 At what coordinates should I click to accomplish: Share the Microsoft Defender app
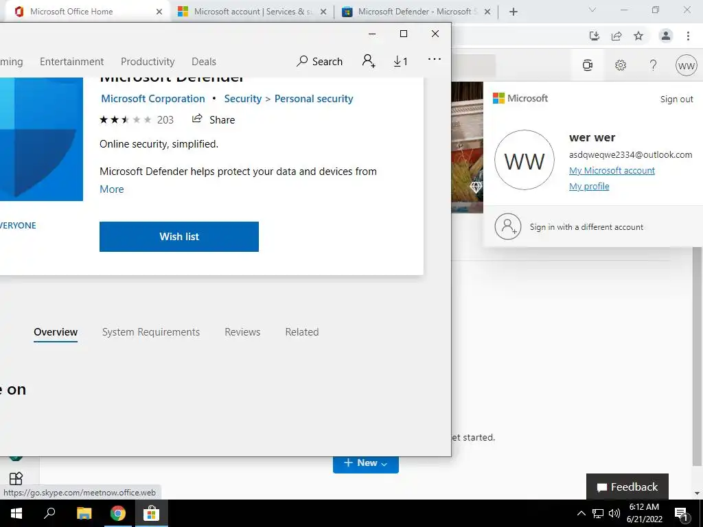pyautogui.click(x=214, y=119)
